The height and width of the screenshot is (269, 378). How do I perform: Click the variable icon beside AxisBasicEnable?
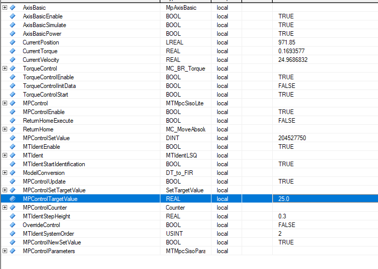pyautogui.click(x=13, y=16)
